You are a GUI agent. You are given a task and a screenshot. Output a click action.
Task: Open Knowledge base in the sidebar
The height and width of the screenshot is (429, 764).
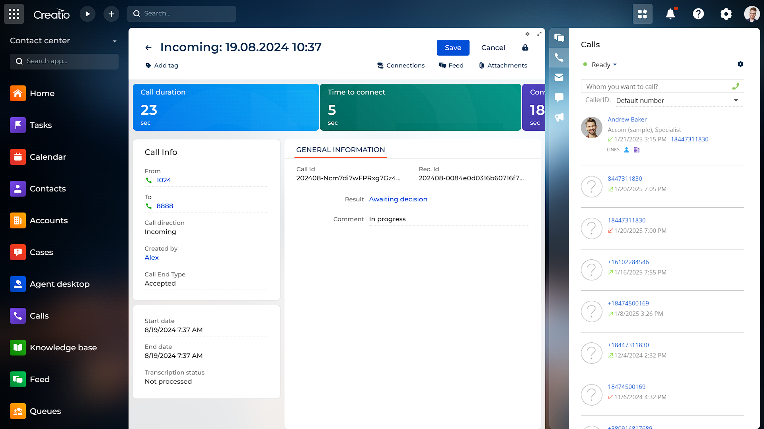coord(64,348)
